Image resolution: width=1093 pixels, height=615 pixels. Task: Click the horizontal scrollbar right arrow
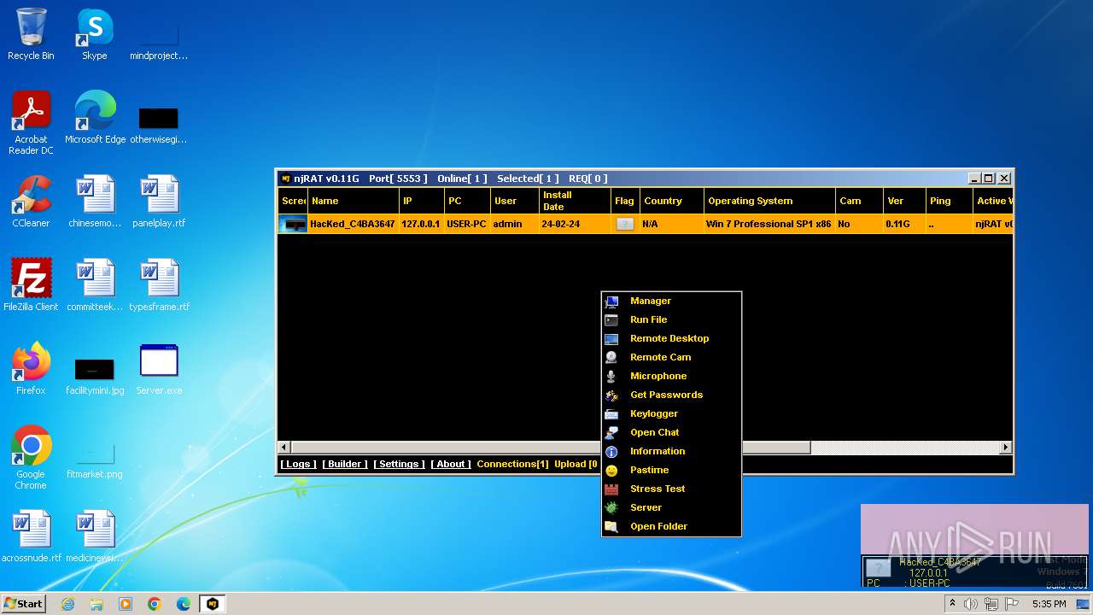pyautogui.click(x=1006, y=447)
